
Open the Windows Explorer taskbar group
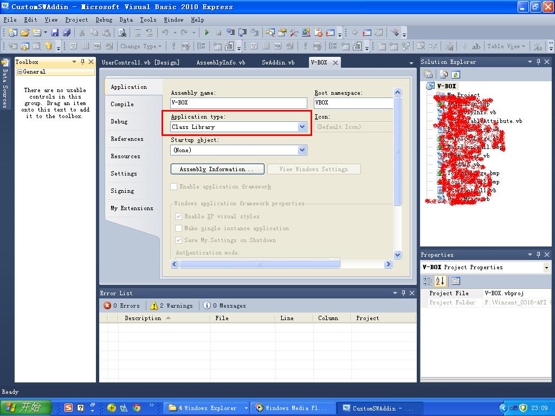click(x=207, y=408)
